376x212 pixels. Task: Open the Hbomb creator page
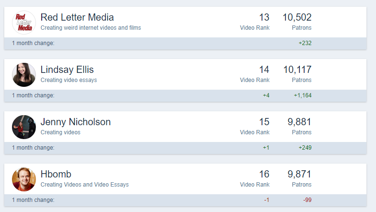pyautogui.click(x=56, y=174)
